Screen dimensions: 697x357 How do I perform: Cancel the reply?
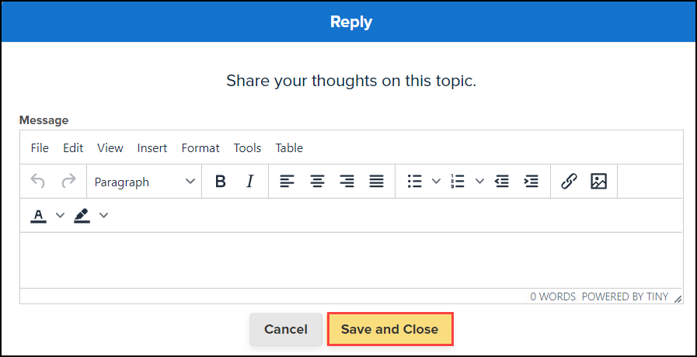click(286, 329)
